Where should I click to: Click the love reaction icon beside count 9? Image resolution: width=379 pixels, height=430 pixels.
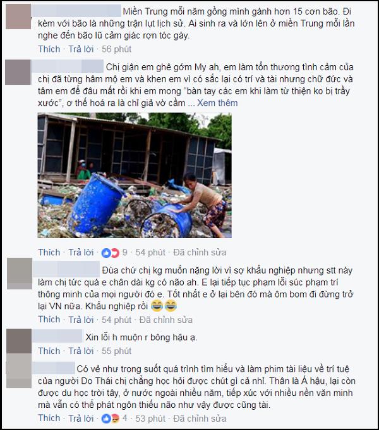[x=114, y=253]
